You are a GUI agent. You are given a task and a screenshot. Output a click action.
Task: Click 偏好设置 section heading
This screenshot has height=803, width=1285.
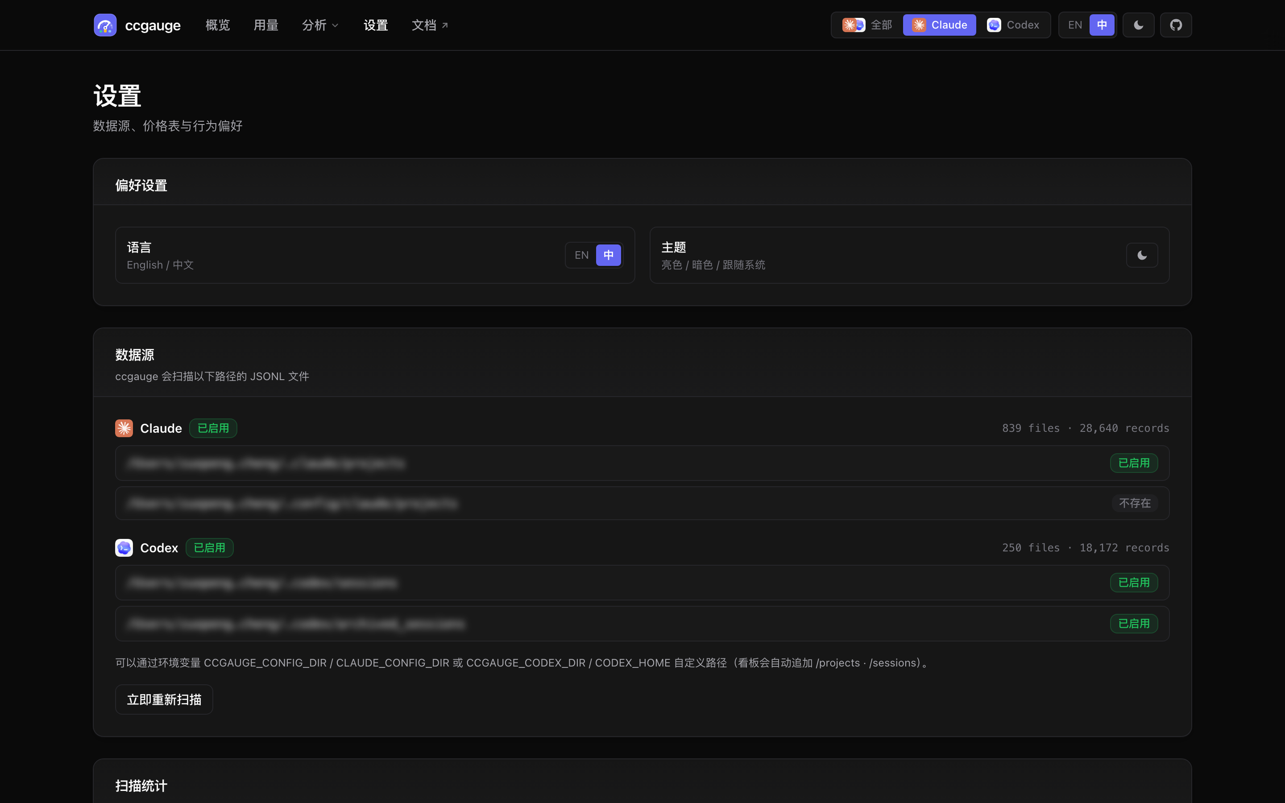[141, 185]
